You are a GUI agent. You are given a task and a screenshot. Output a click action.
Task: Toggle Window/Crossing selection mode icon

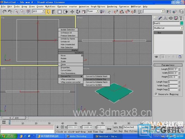point(65,11)
